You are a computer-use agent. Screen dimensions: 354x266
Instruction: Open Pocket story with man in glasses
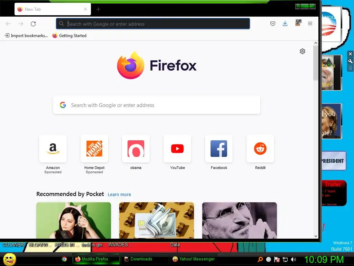click(239, 220)
